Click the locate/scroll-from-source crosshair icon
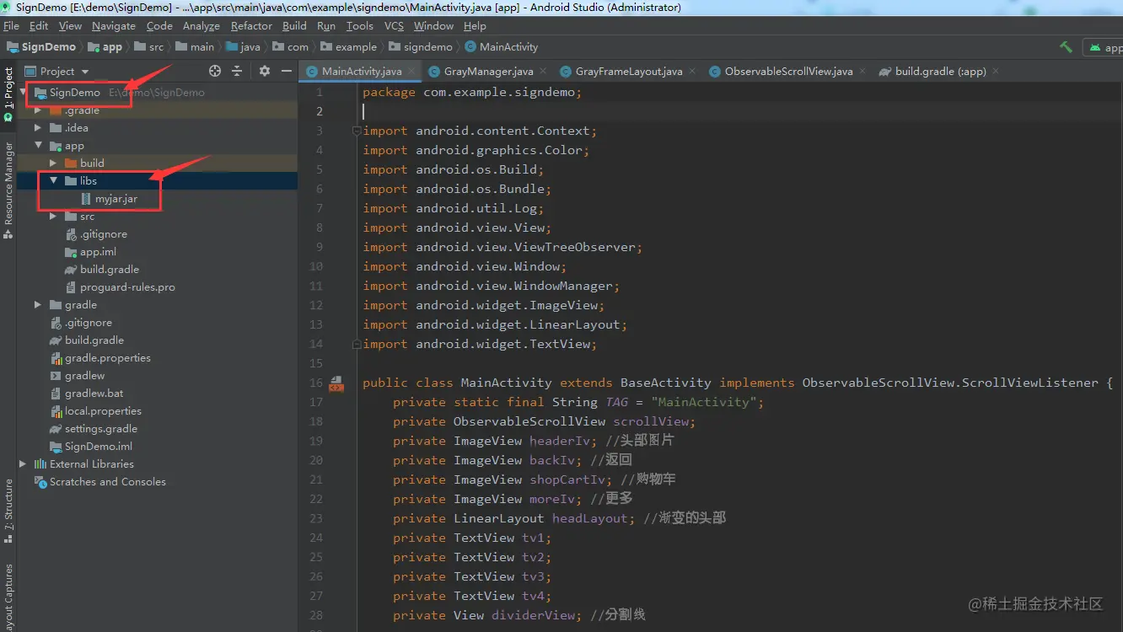The height and width of the screenshot is (632, 1123). [215, 72]
